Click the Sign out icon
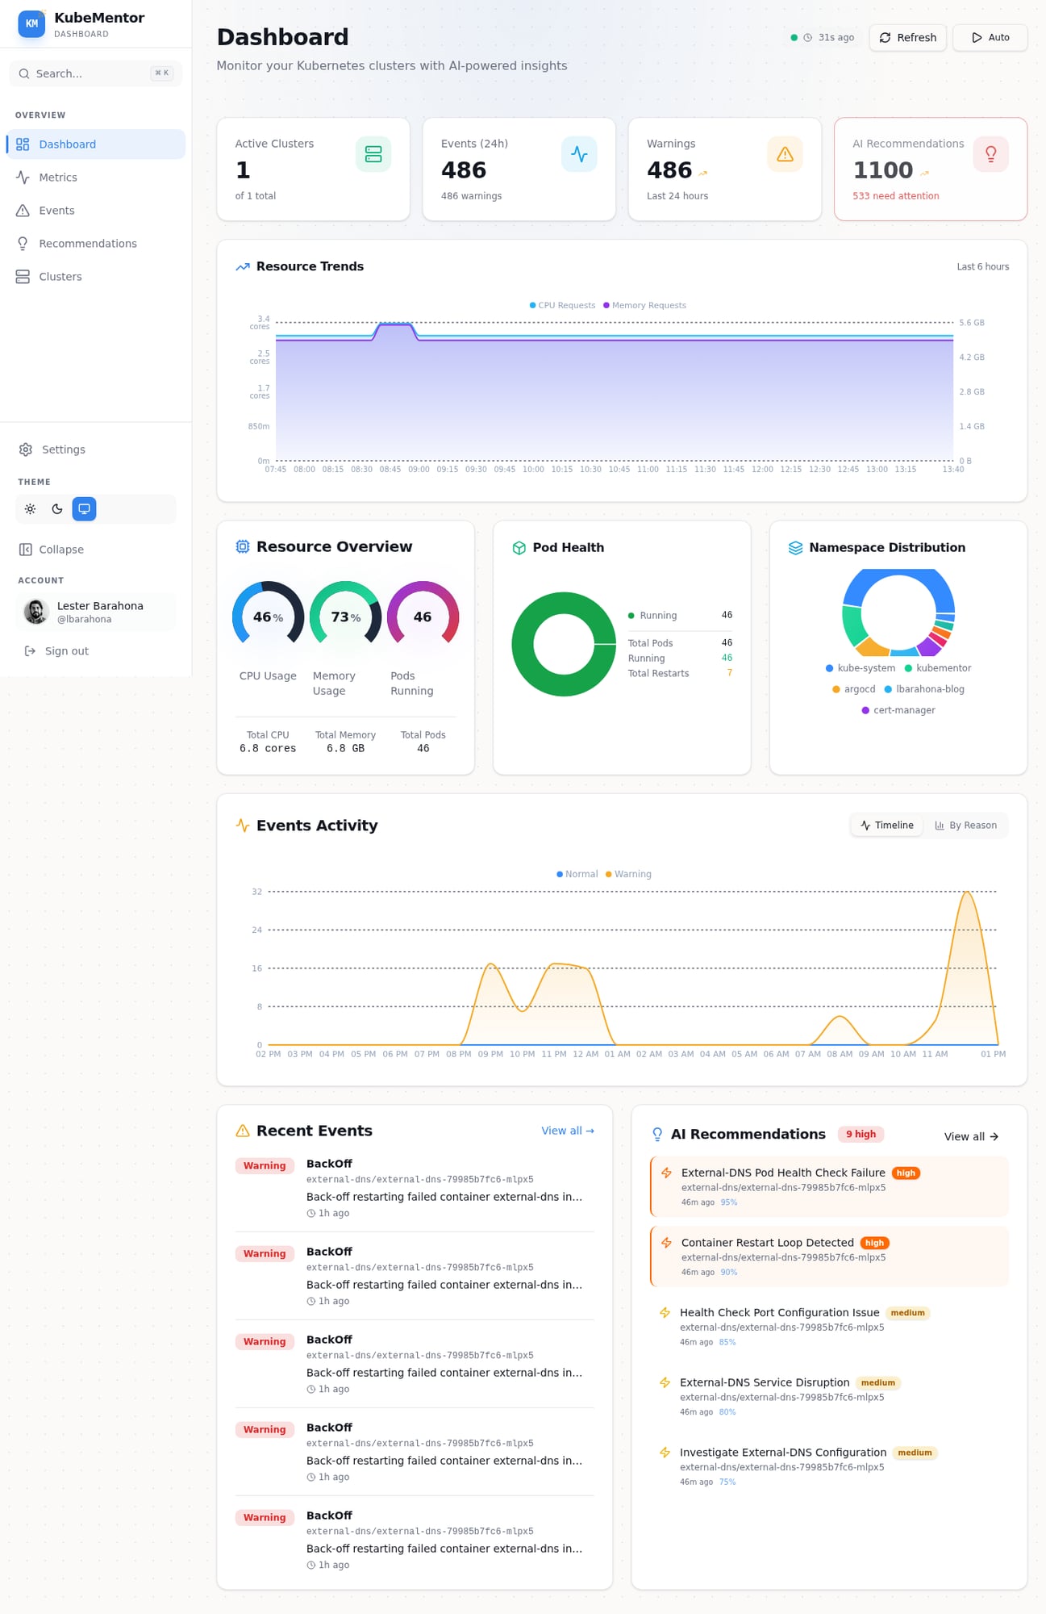1046x1614 pixels. coord(30,651)
